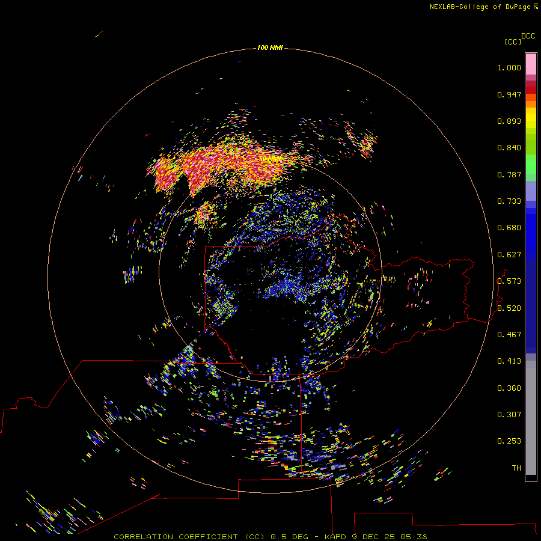Screen dimensions: 541x541
Task: Click the 0.893 legend value
Action: point(509,121)
